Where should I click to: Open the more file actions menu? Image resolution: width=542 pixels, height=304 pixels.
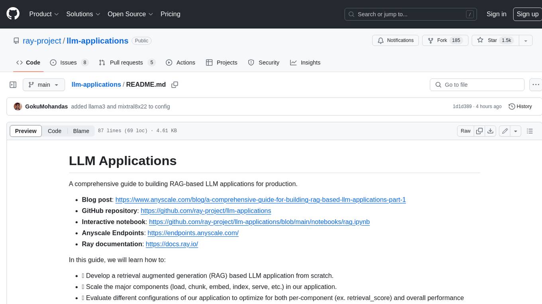(x=536, y=85)
